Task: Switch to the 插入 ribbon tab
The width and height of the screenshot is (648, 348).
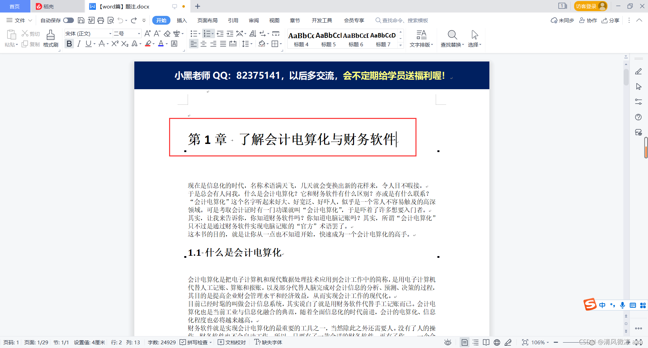Action: [x=182, y=20]
